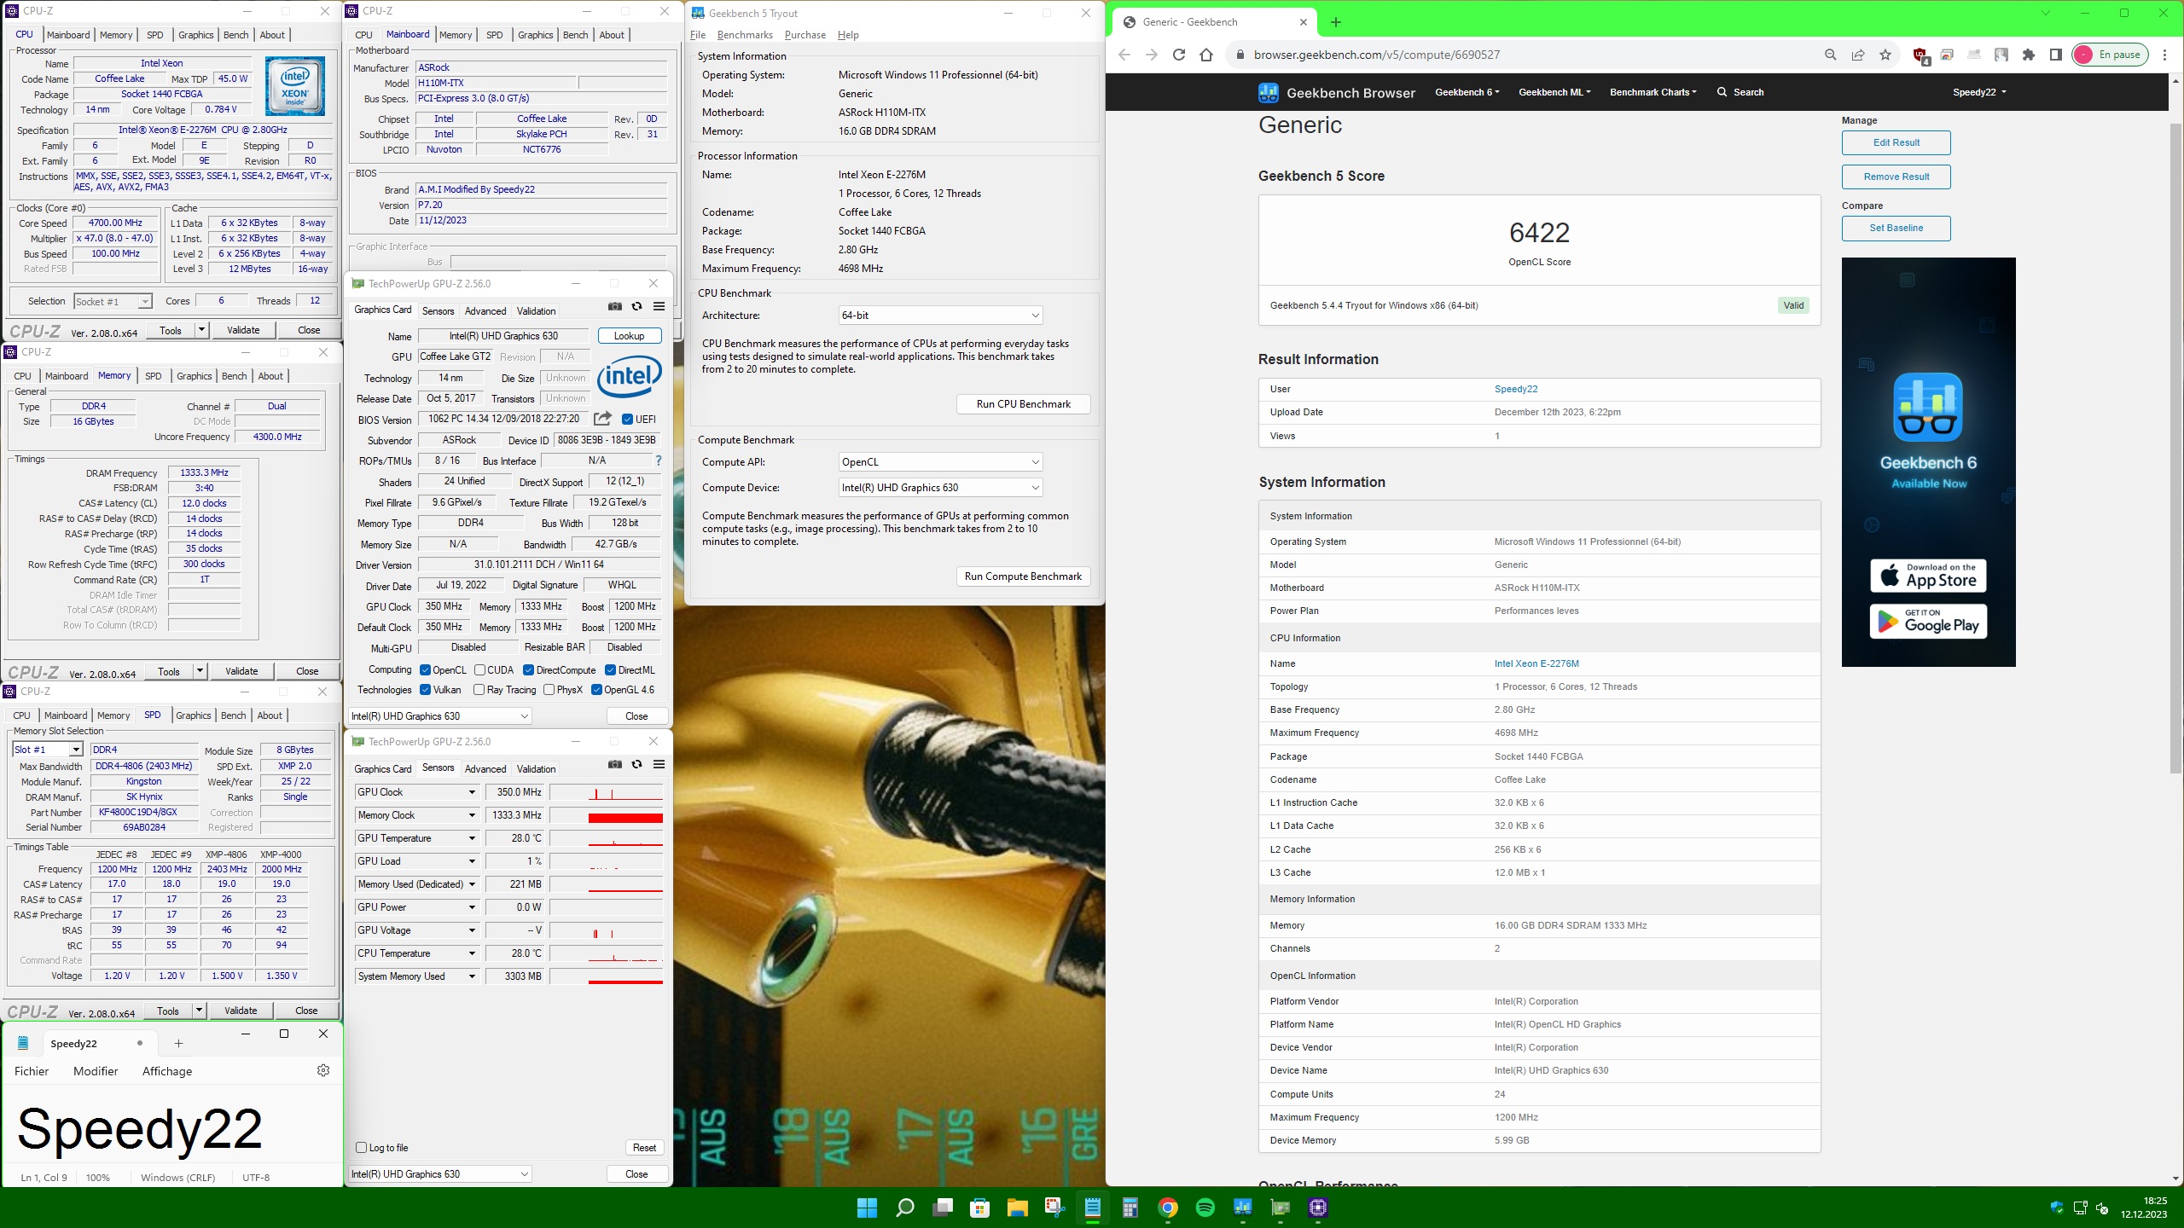Toggle the PhysX checkbox
2184x1228 pixels.
pyautogui.click(x=549, y=690)
